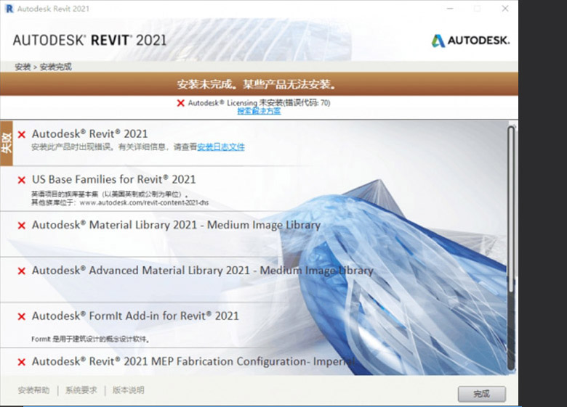This screenshot has width=567, height=407.
Task: Open 版本说明 link at bottom
Action: 129,390
